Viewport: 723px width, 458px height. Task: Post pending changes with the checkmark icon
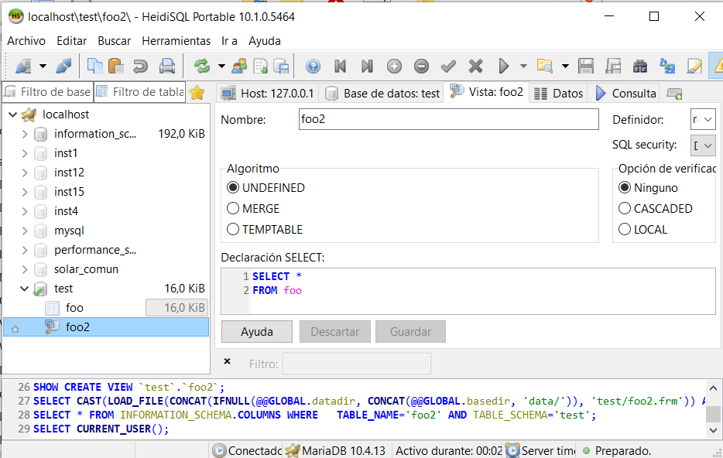click(x=448, y=66)
